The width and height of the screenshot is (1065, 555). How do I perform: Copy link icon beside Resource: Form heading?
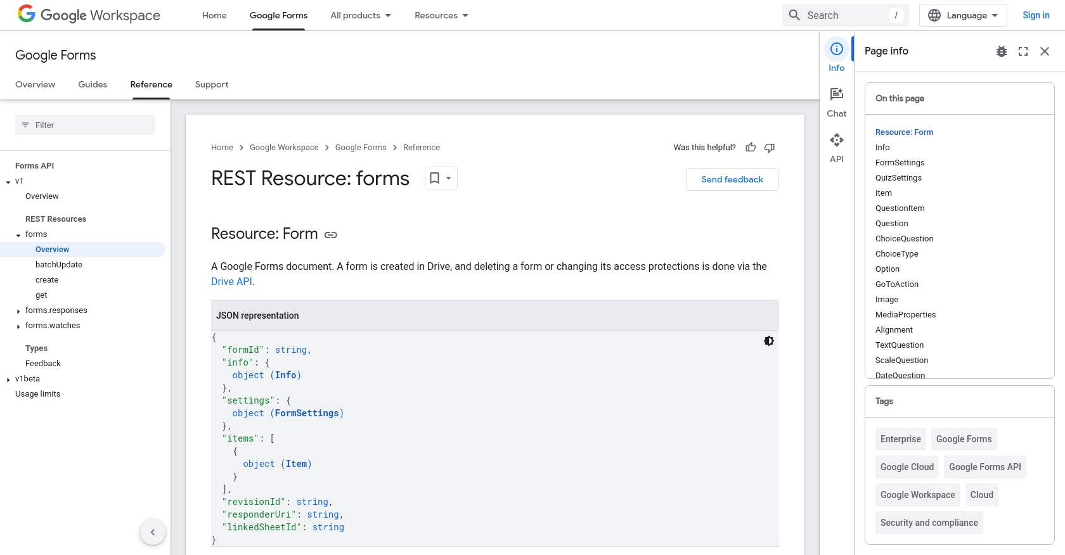tap(331, 235)
